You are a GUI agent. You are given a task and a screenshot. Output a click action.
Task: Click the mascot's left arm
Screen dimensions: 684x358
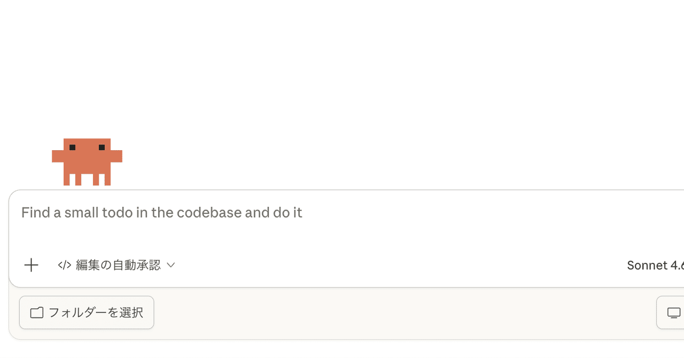click(57, 156)
